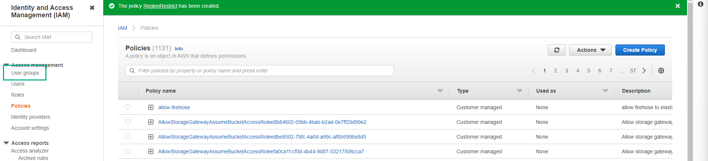Click Customer managed type in allow-firehose row
708x161 pixels.
pyautogui.click(x=479, y=107)
